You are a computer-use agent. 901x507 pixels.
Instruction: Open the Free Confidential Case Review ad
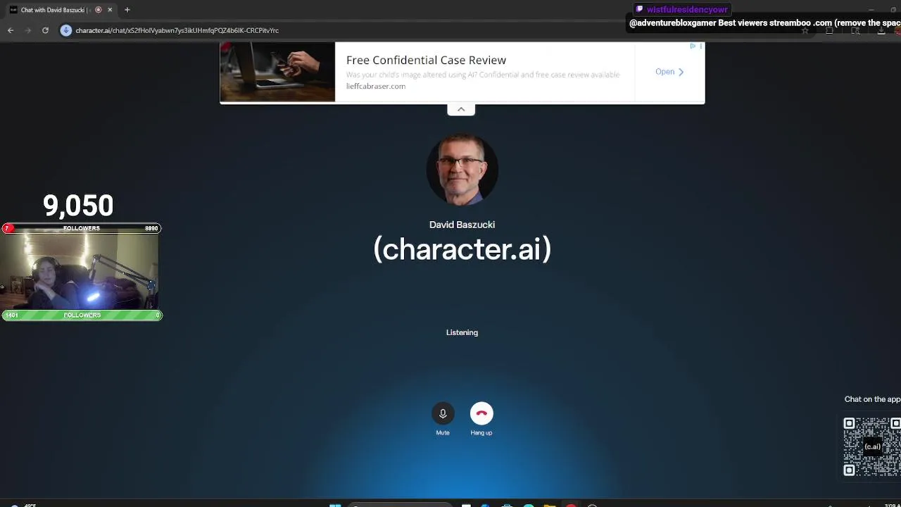tap(669, 72)
